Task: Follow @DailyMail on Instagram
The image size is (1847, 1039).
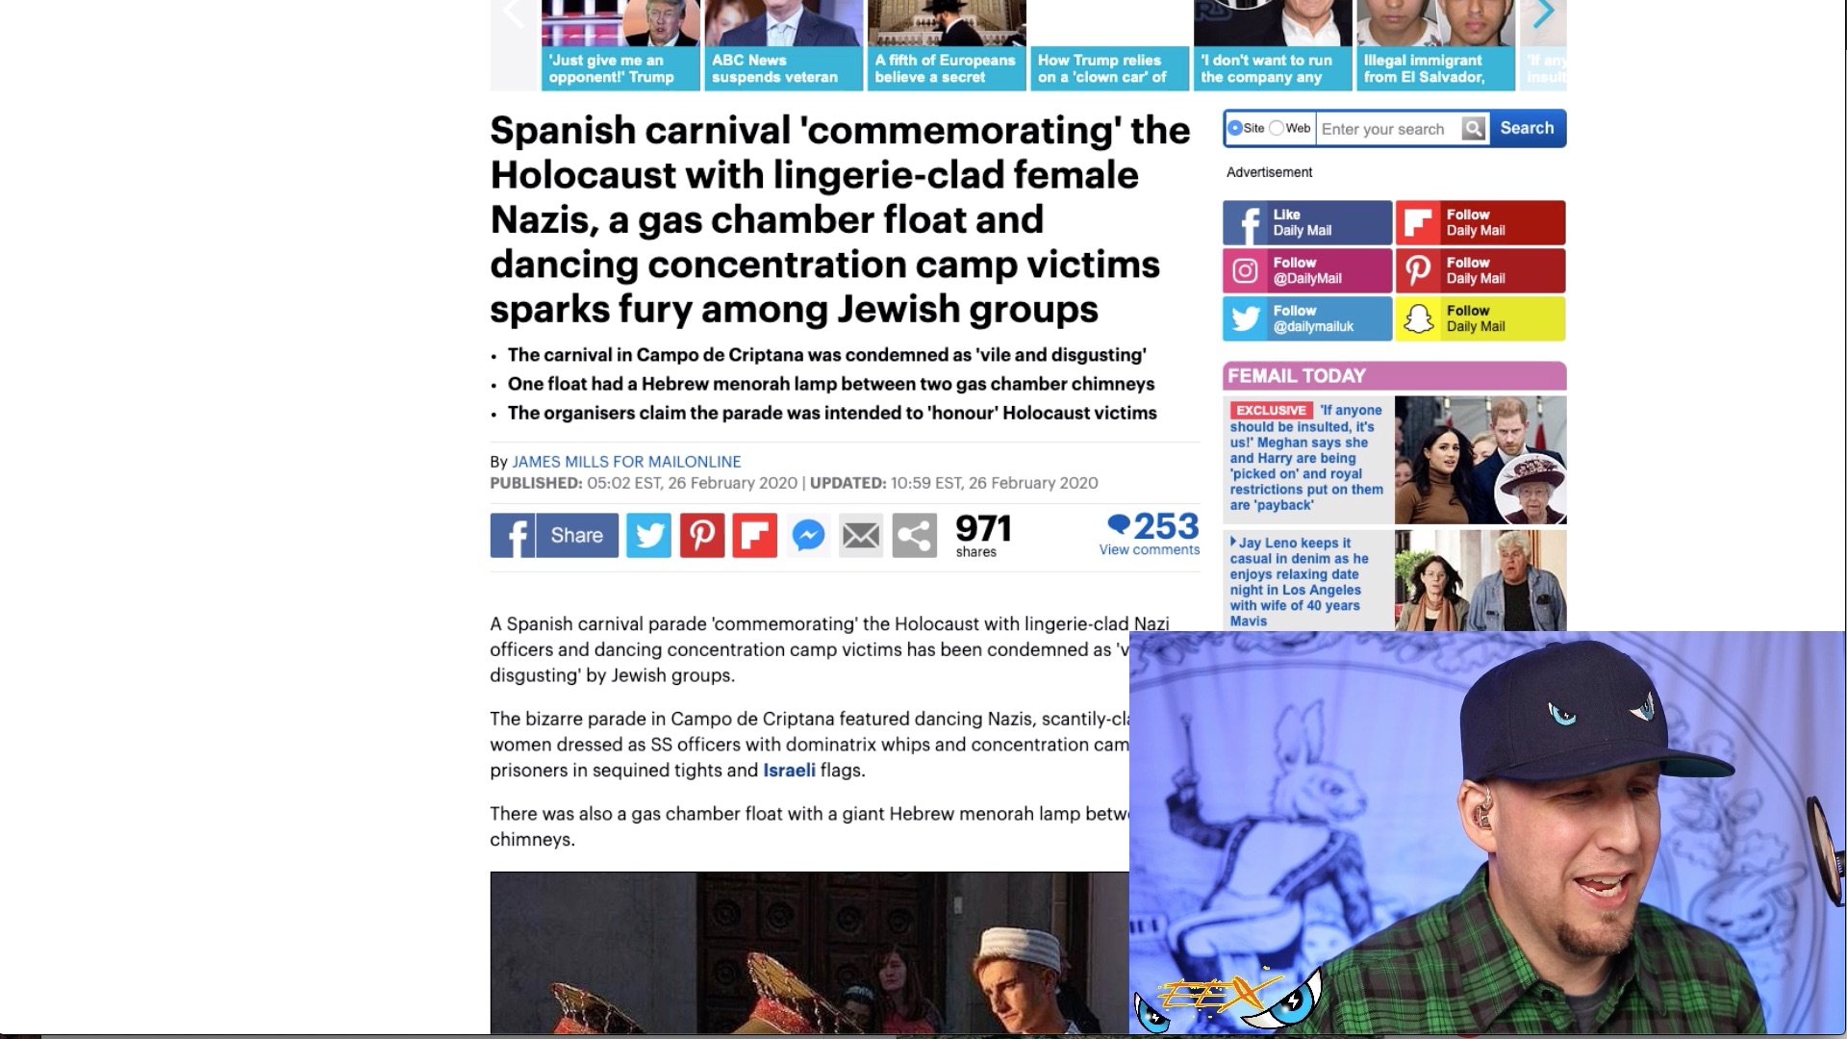Action: (x=1307, y=270)
